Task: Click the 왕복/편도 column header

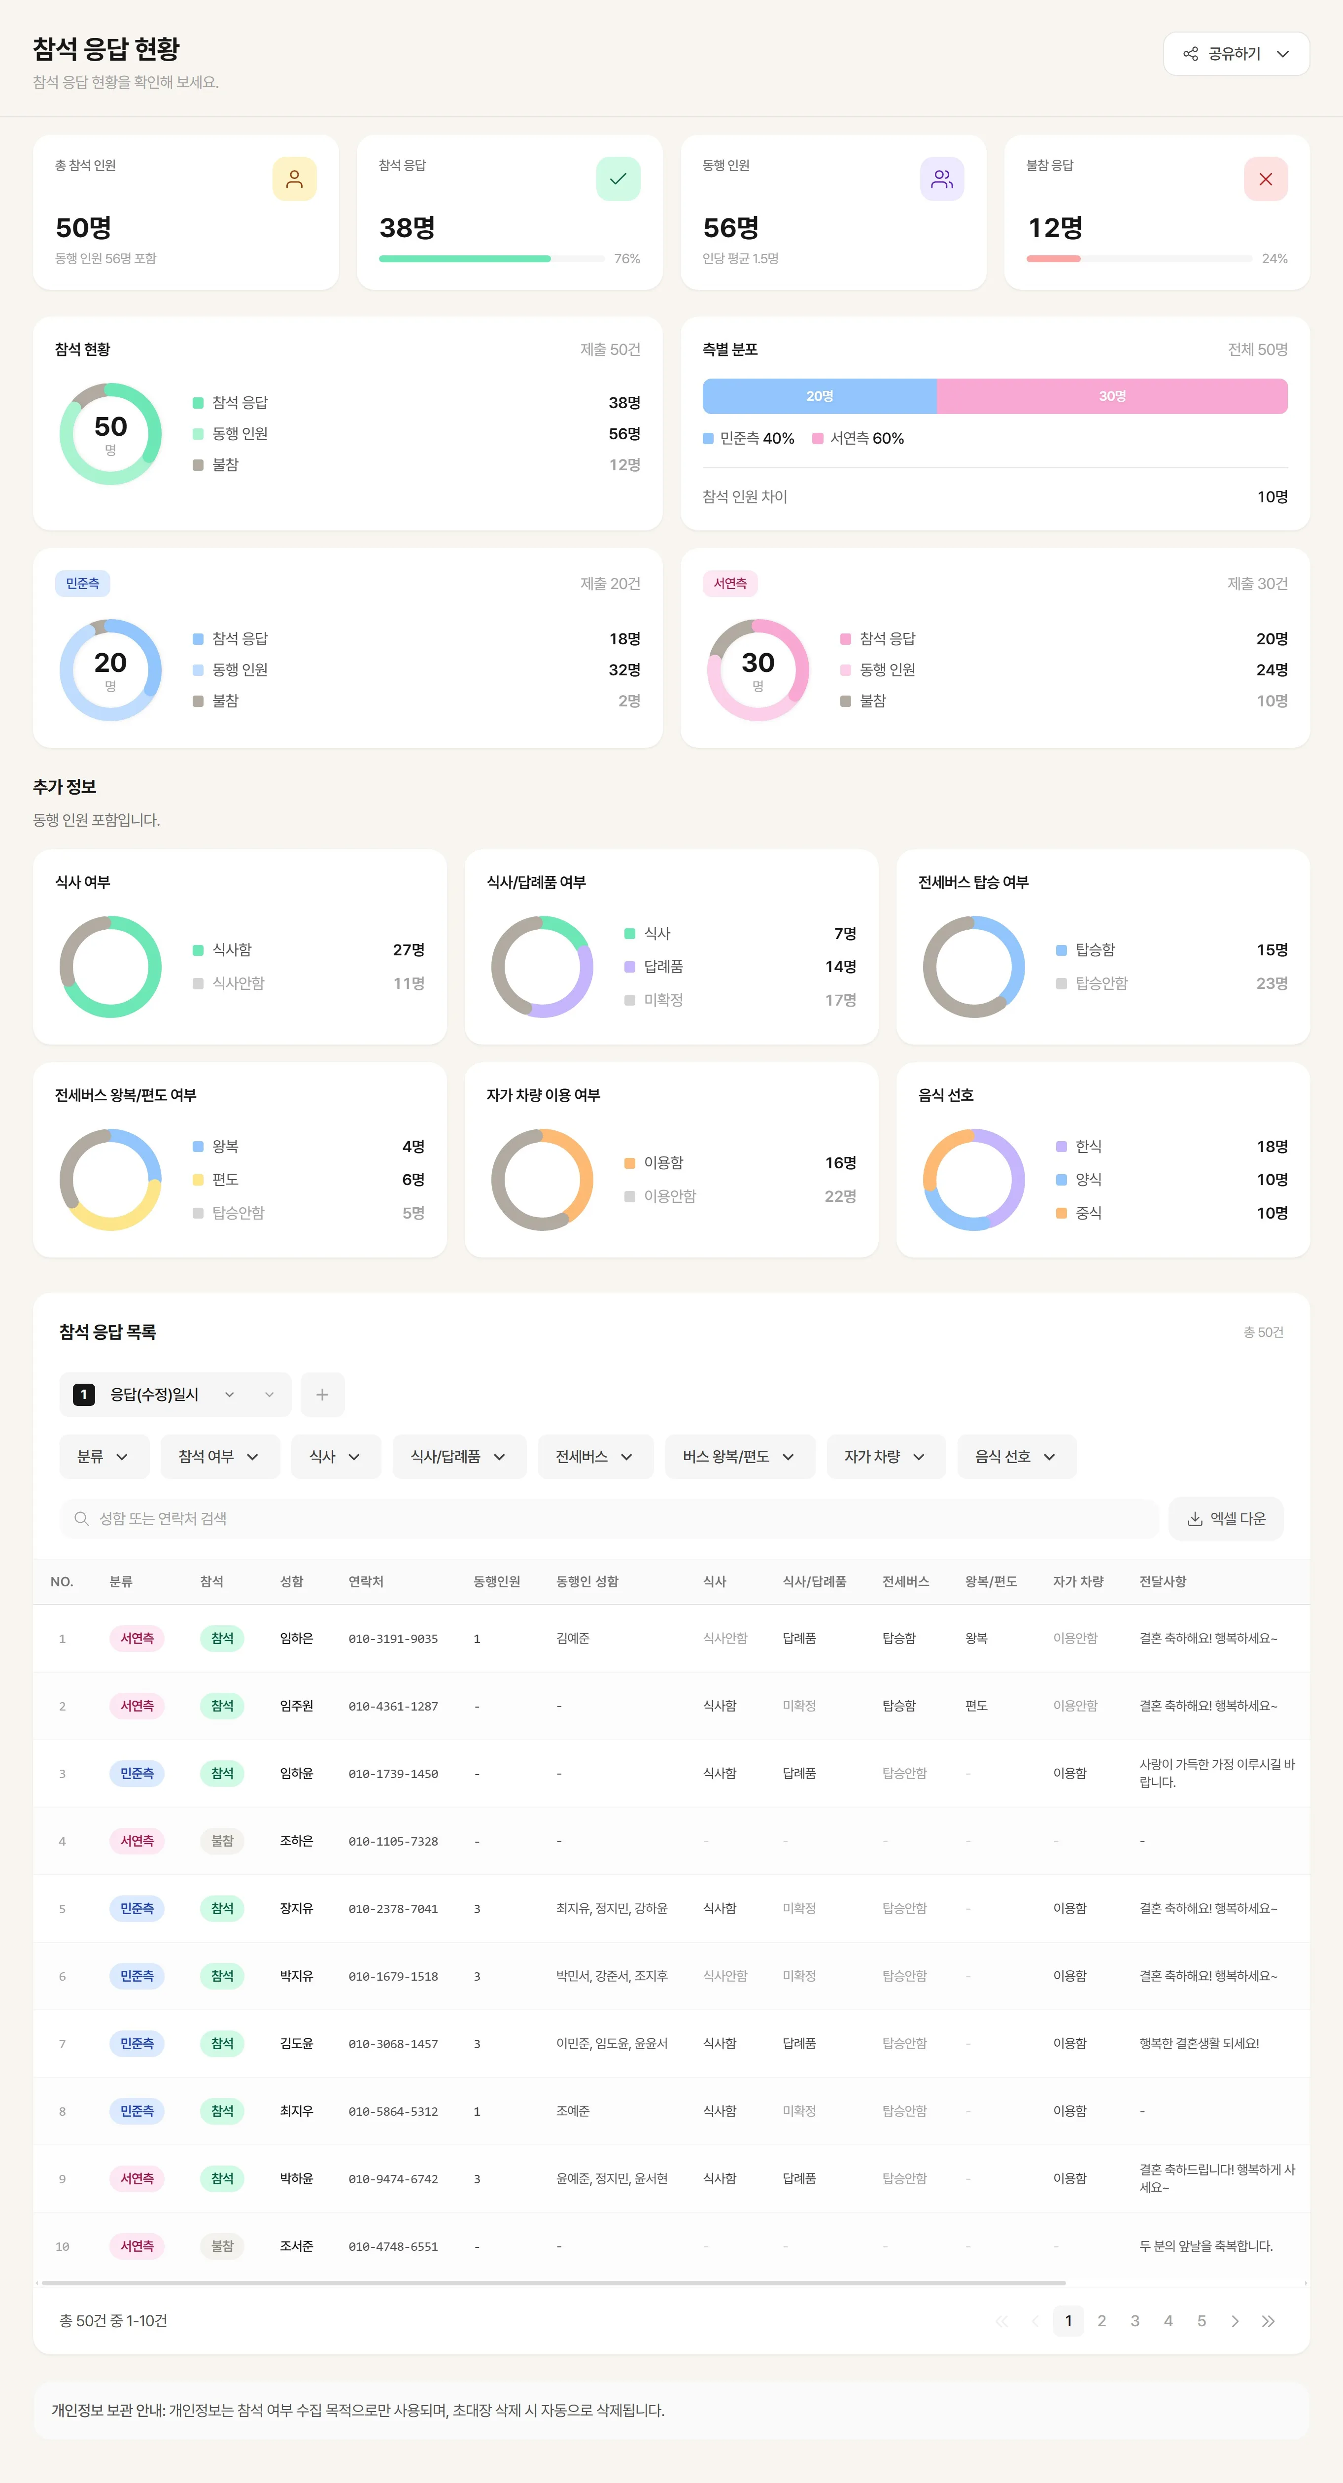Action: 991,1582
